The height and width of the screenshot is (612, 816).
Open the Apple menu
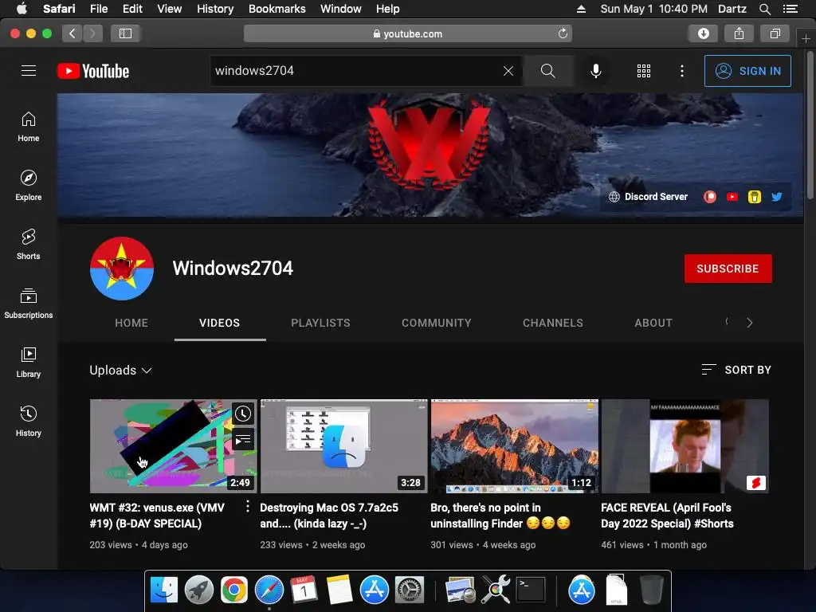tap(22, 9)
